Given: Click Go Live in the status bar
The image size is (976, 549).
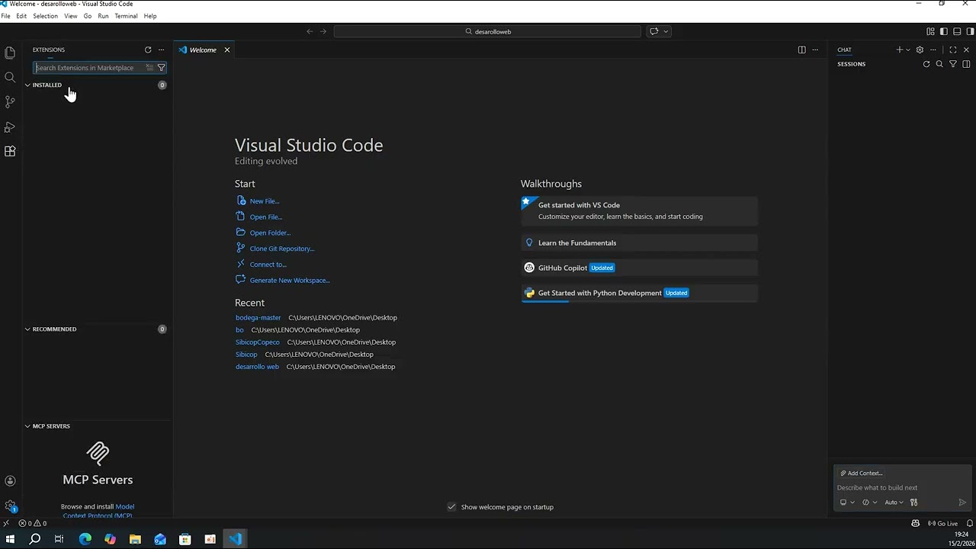Looking at the screenshot, I should (x=942, y=524).
